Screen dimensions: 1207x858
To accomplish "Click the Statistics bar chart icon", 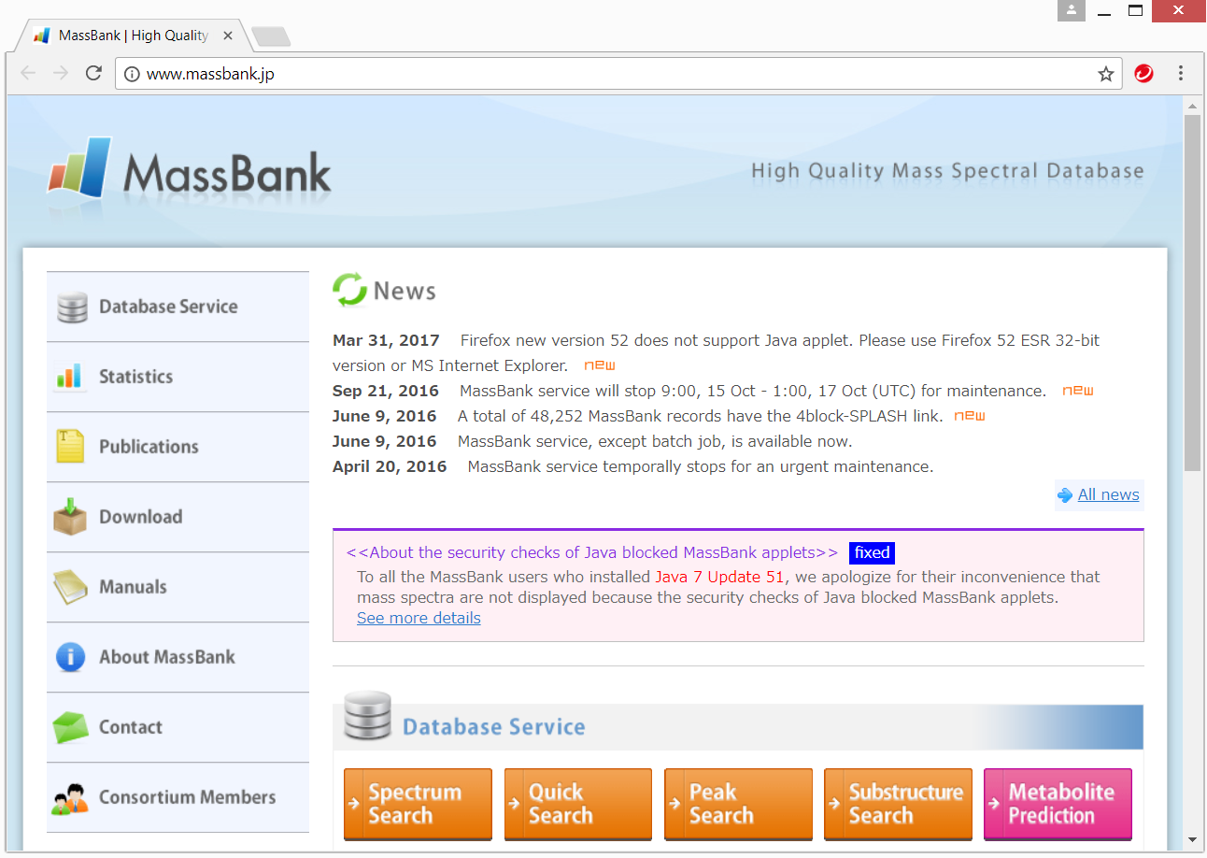I will (x=70, y=377).
